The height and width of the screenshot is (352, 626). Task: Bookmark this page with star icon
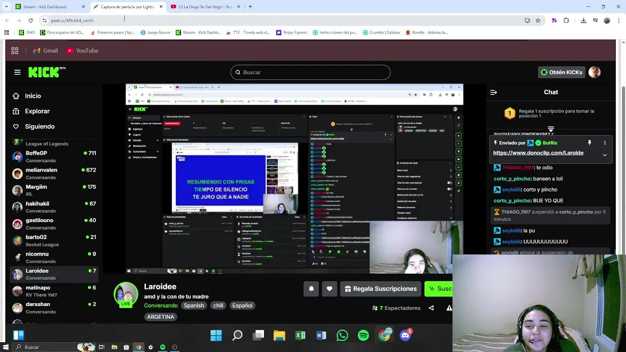538,21
